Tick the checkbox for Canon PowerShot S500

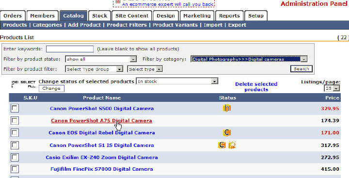click(x=15, y=108)
